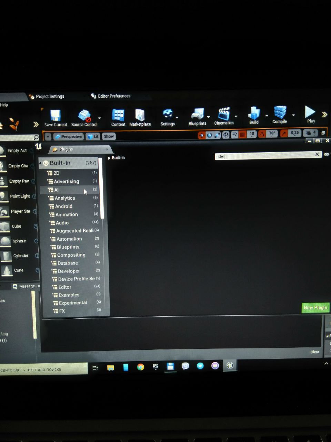Select the AI plugin category
The image size is (331, 442).
click(69, 190)
